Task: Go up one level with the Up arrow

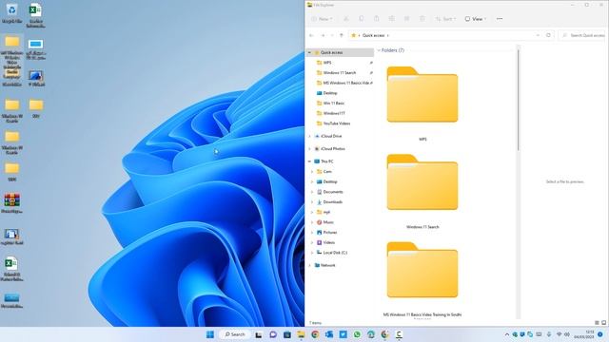Action: coord(342,35)
